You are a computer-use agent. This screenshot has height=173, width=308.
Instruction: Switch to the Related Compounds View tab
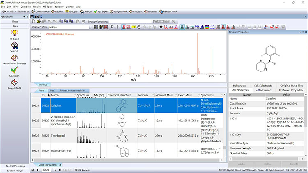(72, 91)
